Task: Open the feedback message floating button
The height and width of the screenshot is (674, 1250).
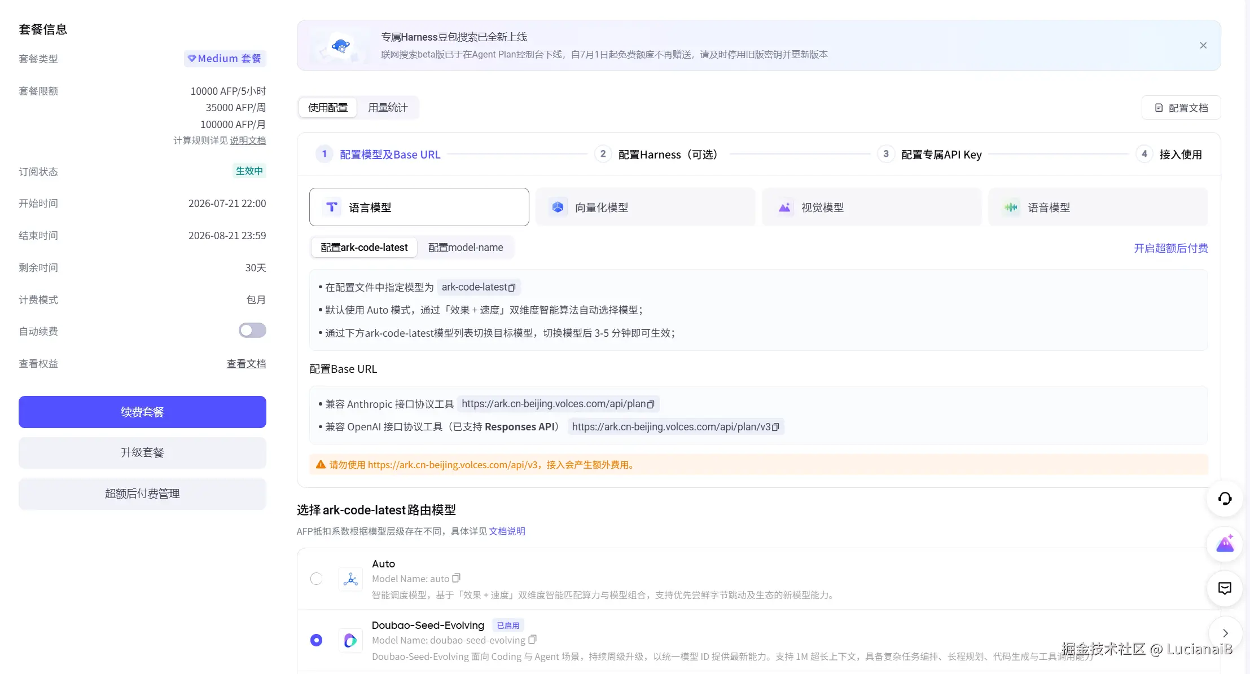Action: [1225, 589]
